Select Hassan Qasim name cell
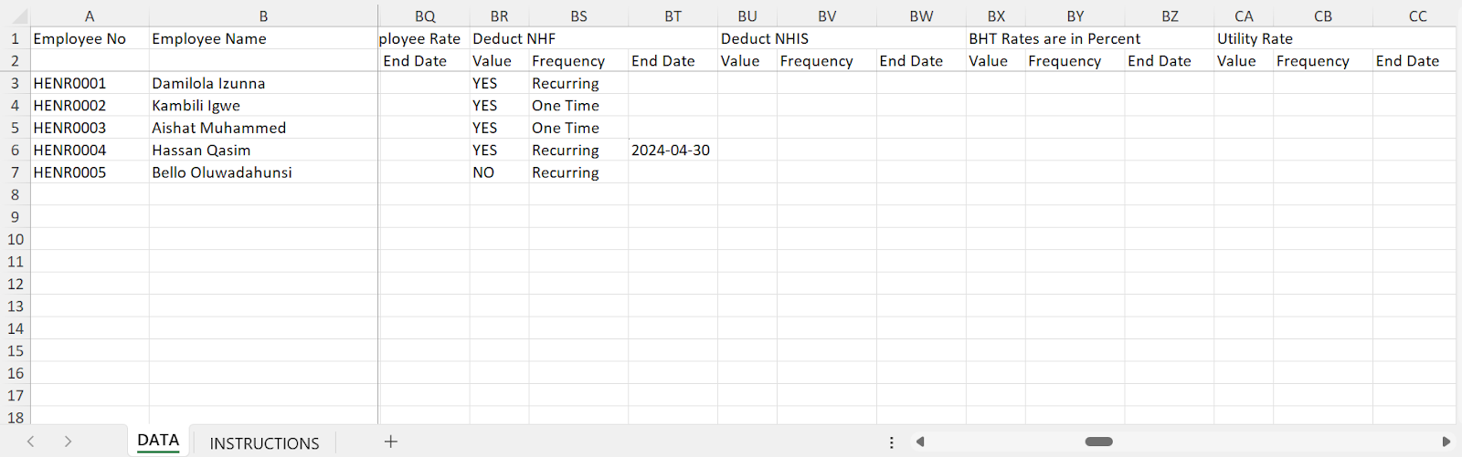Viewport: 1462px width, 457px height. 263,150
